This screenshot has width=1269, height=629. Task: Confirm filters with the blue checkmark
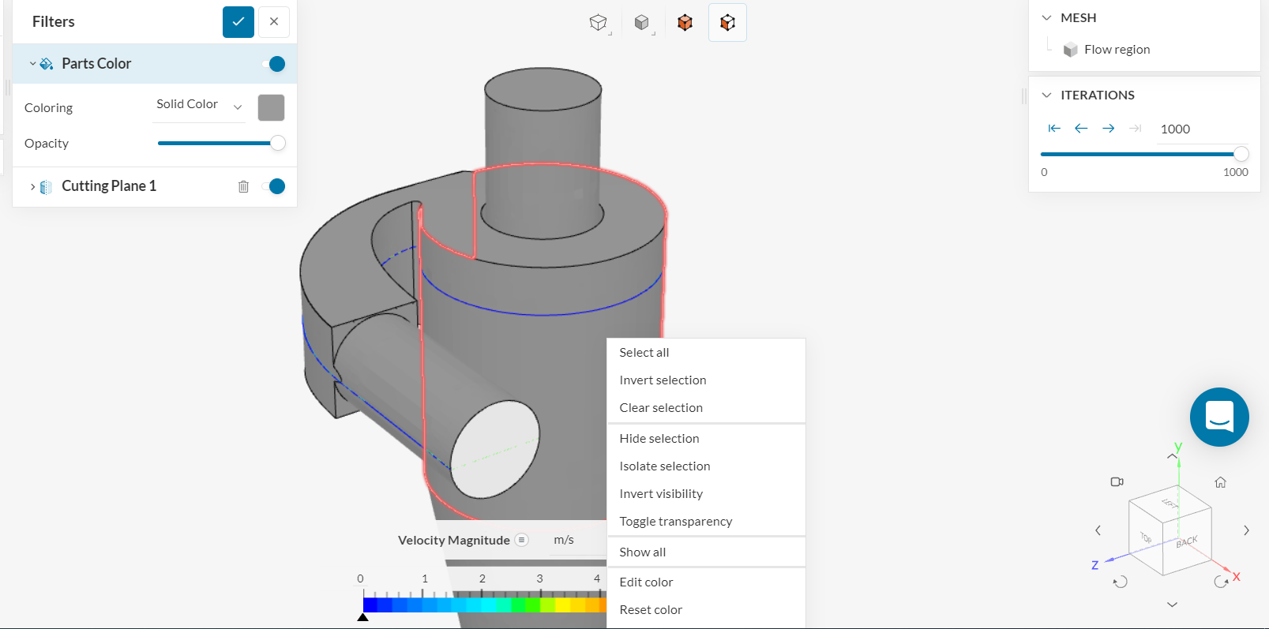[x=238, y=22]
